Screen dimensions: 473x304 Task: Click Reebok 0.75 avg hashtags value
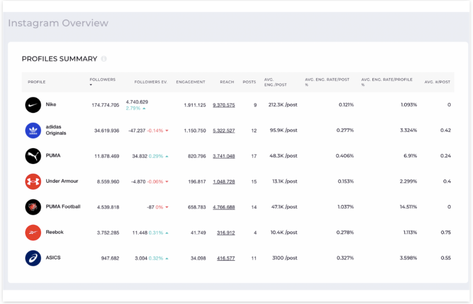(446, 232)
